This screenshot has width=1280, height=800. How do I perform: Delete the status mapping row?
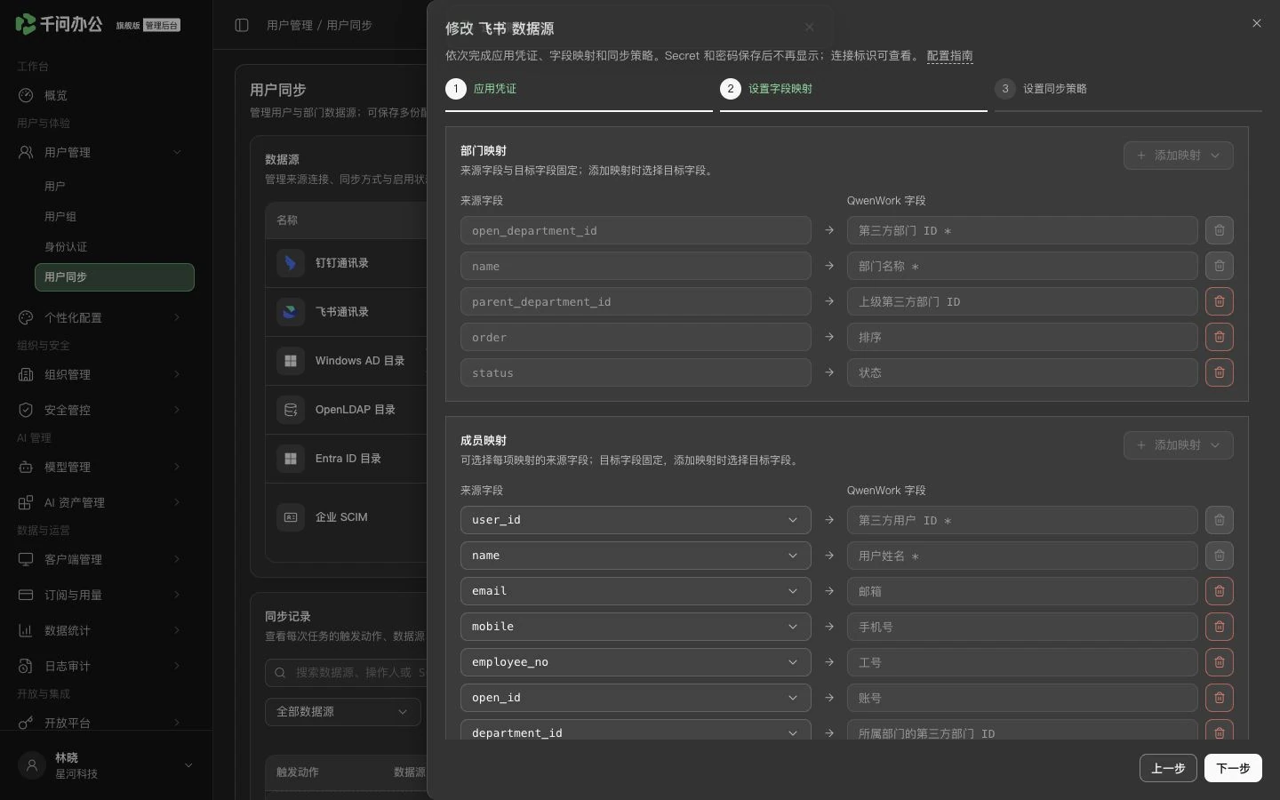pos(1219,372)
